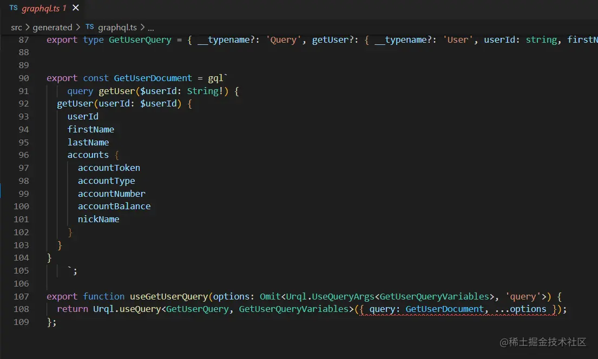The image size is (598, 359).
Task: Click the TS icon in breadcrumb
Action: (90, 26)
